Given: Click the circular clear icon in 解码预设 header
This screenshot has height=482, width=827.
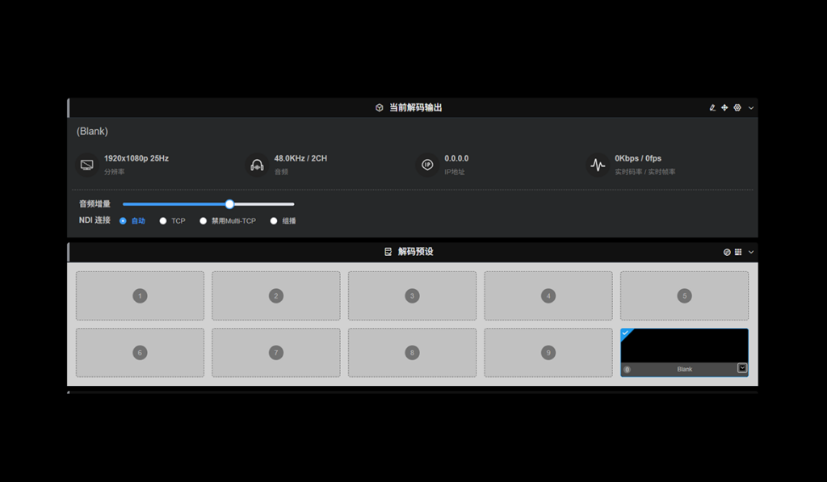Looking at the screenshot, I should click(727, 252).
